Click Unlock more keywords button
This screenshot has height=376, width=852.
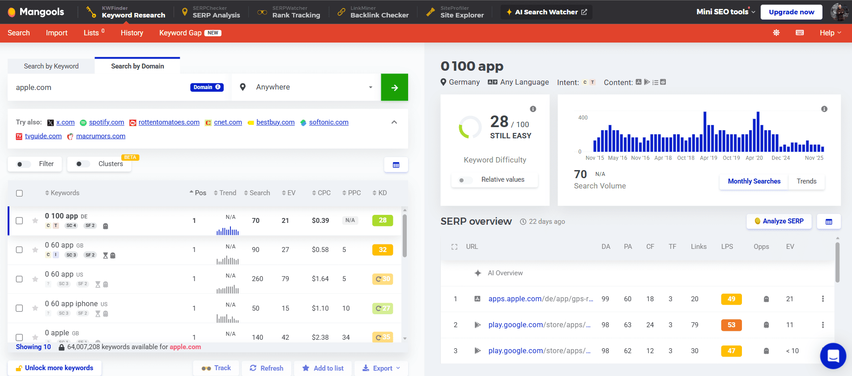click(x=55, y=368)
